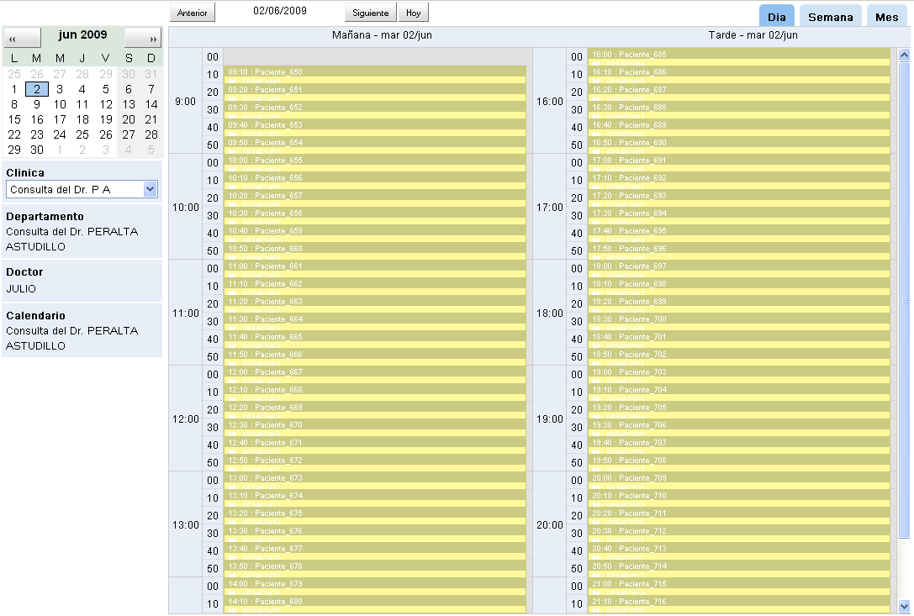Select the 16:30 Paciente_688 appointment
Viewport: 914px width, 616px height.
[738, 109]
